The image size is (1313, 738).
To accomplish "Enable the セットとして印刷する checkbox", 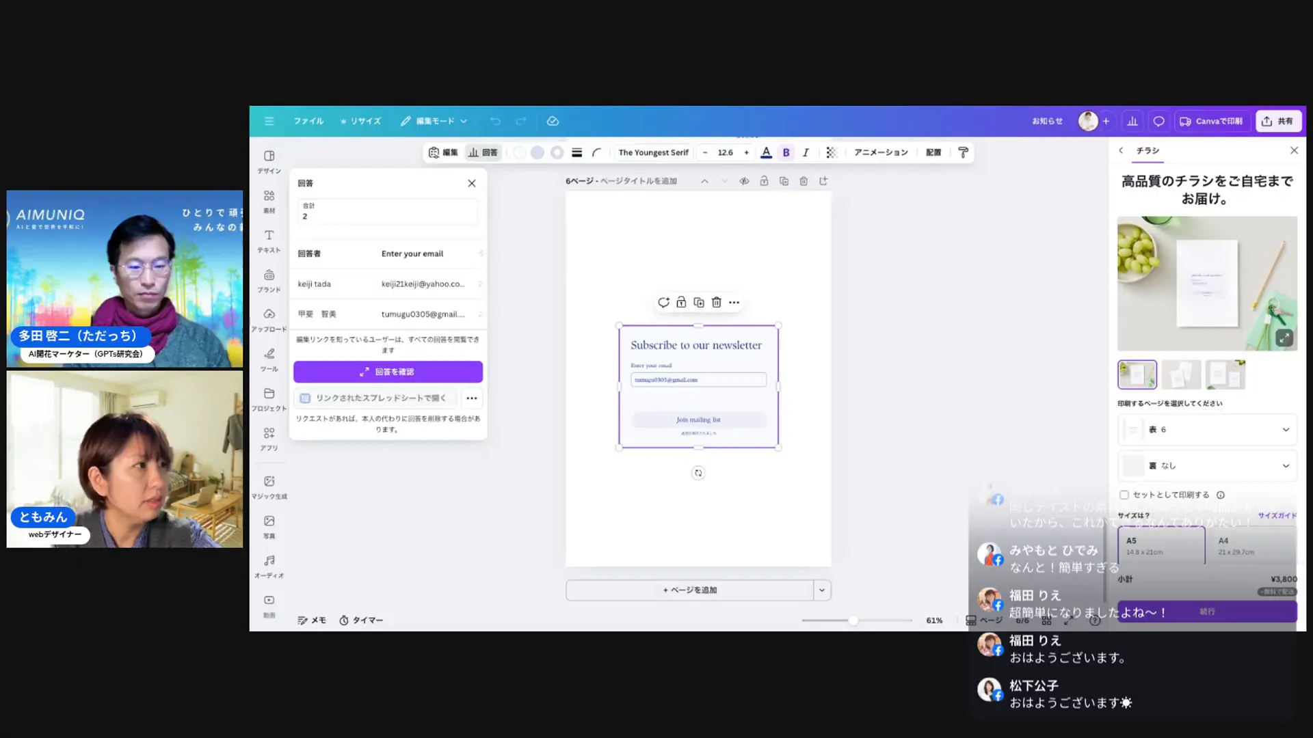I will click(x=1124, y=495).
